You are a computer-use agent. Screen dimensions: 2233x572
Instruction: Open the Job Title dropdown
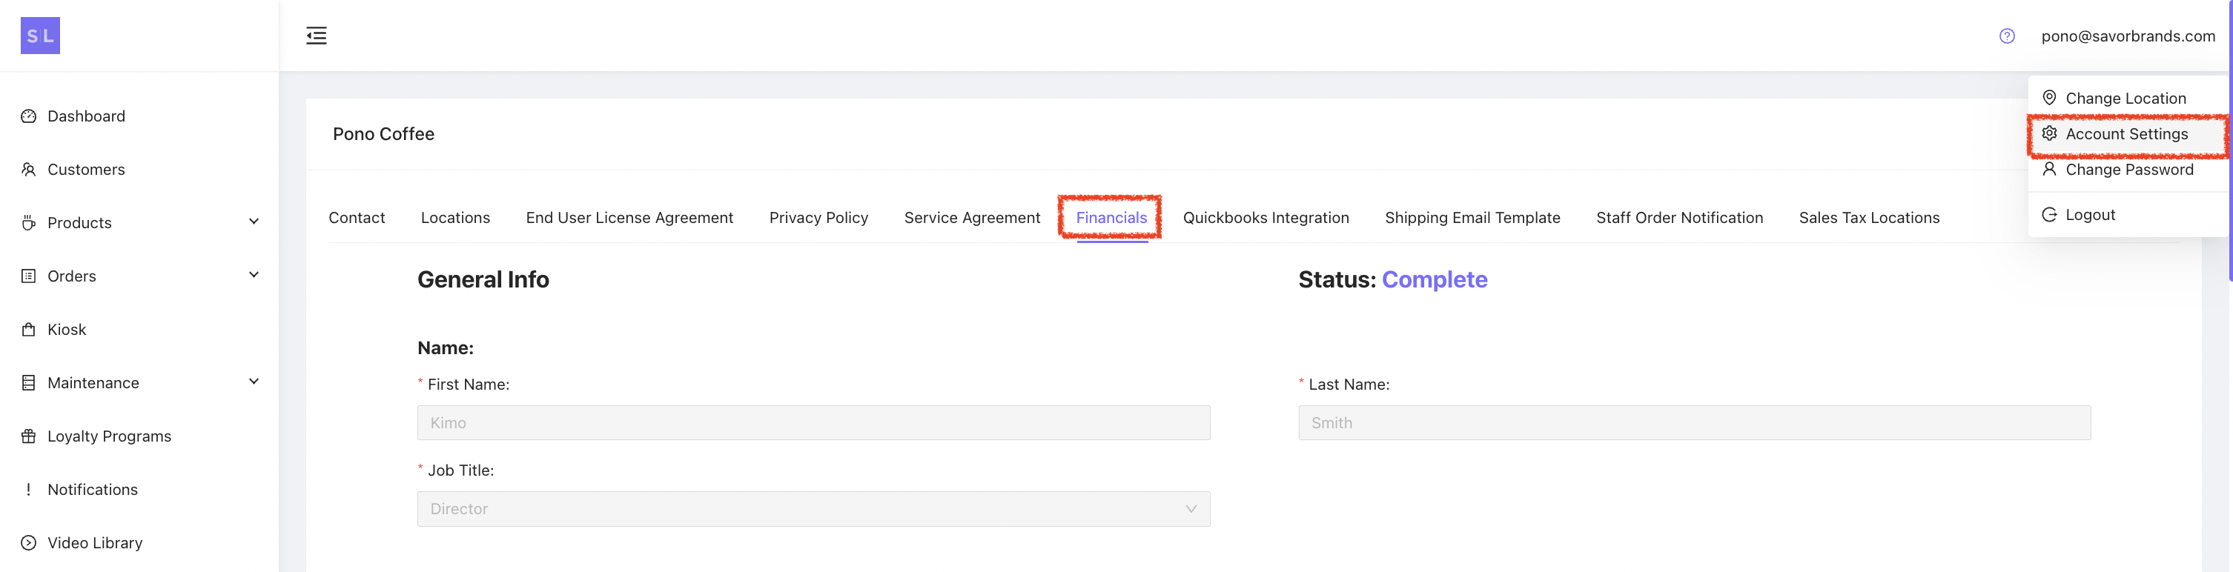click(x=813, y=509)
